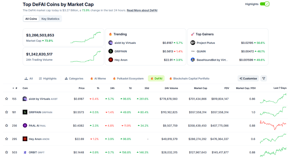Screen dimensions: 297x158
Task: Sort by 24h change column header
Action: coord(112,88)
